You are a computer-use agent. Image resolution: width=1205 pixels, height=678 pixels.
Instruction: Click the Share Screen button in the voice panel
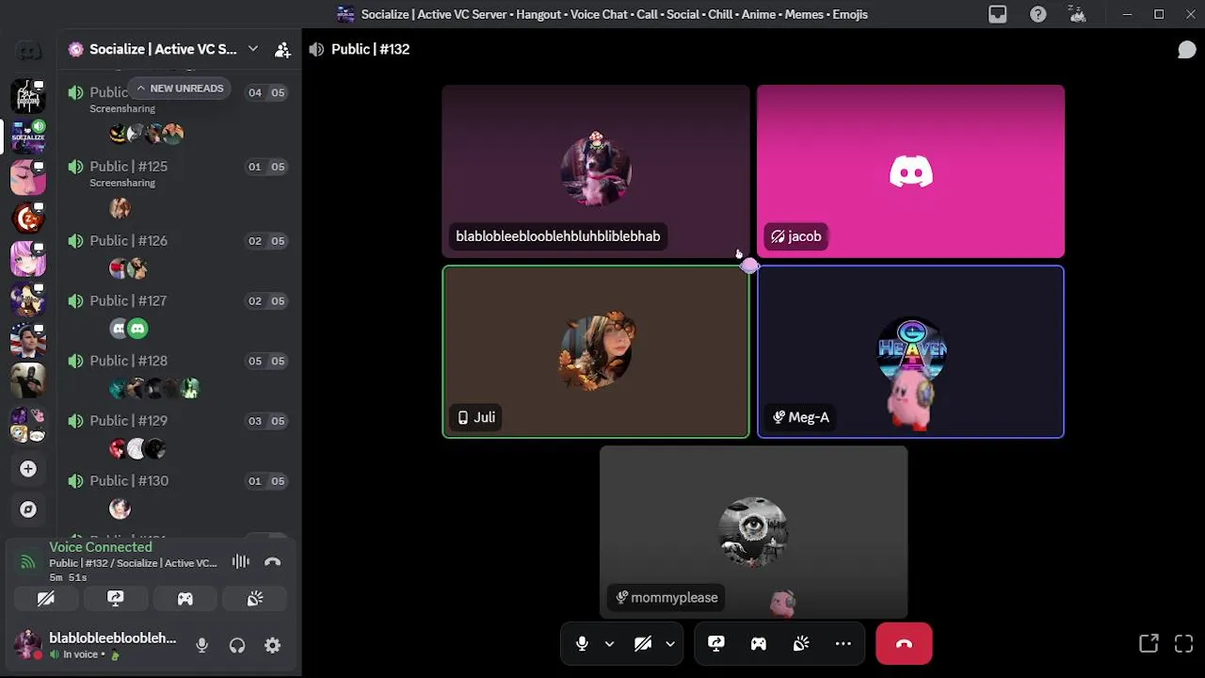coord(116,598)
